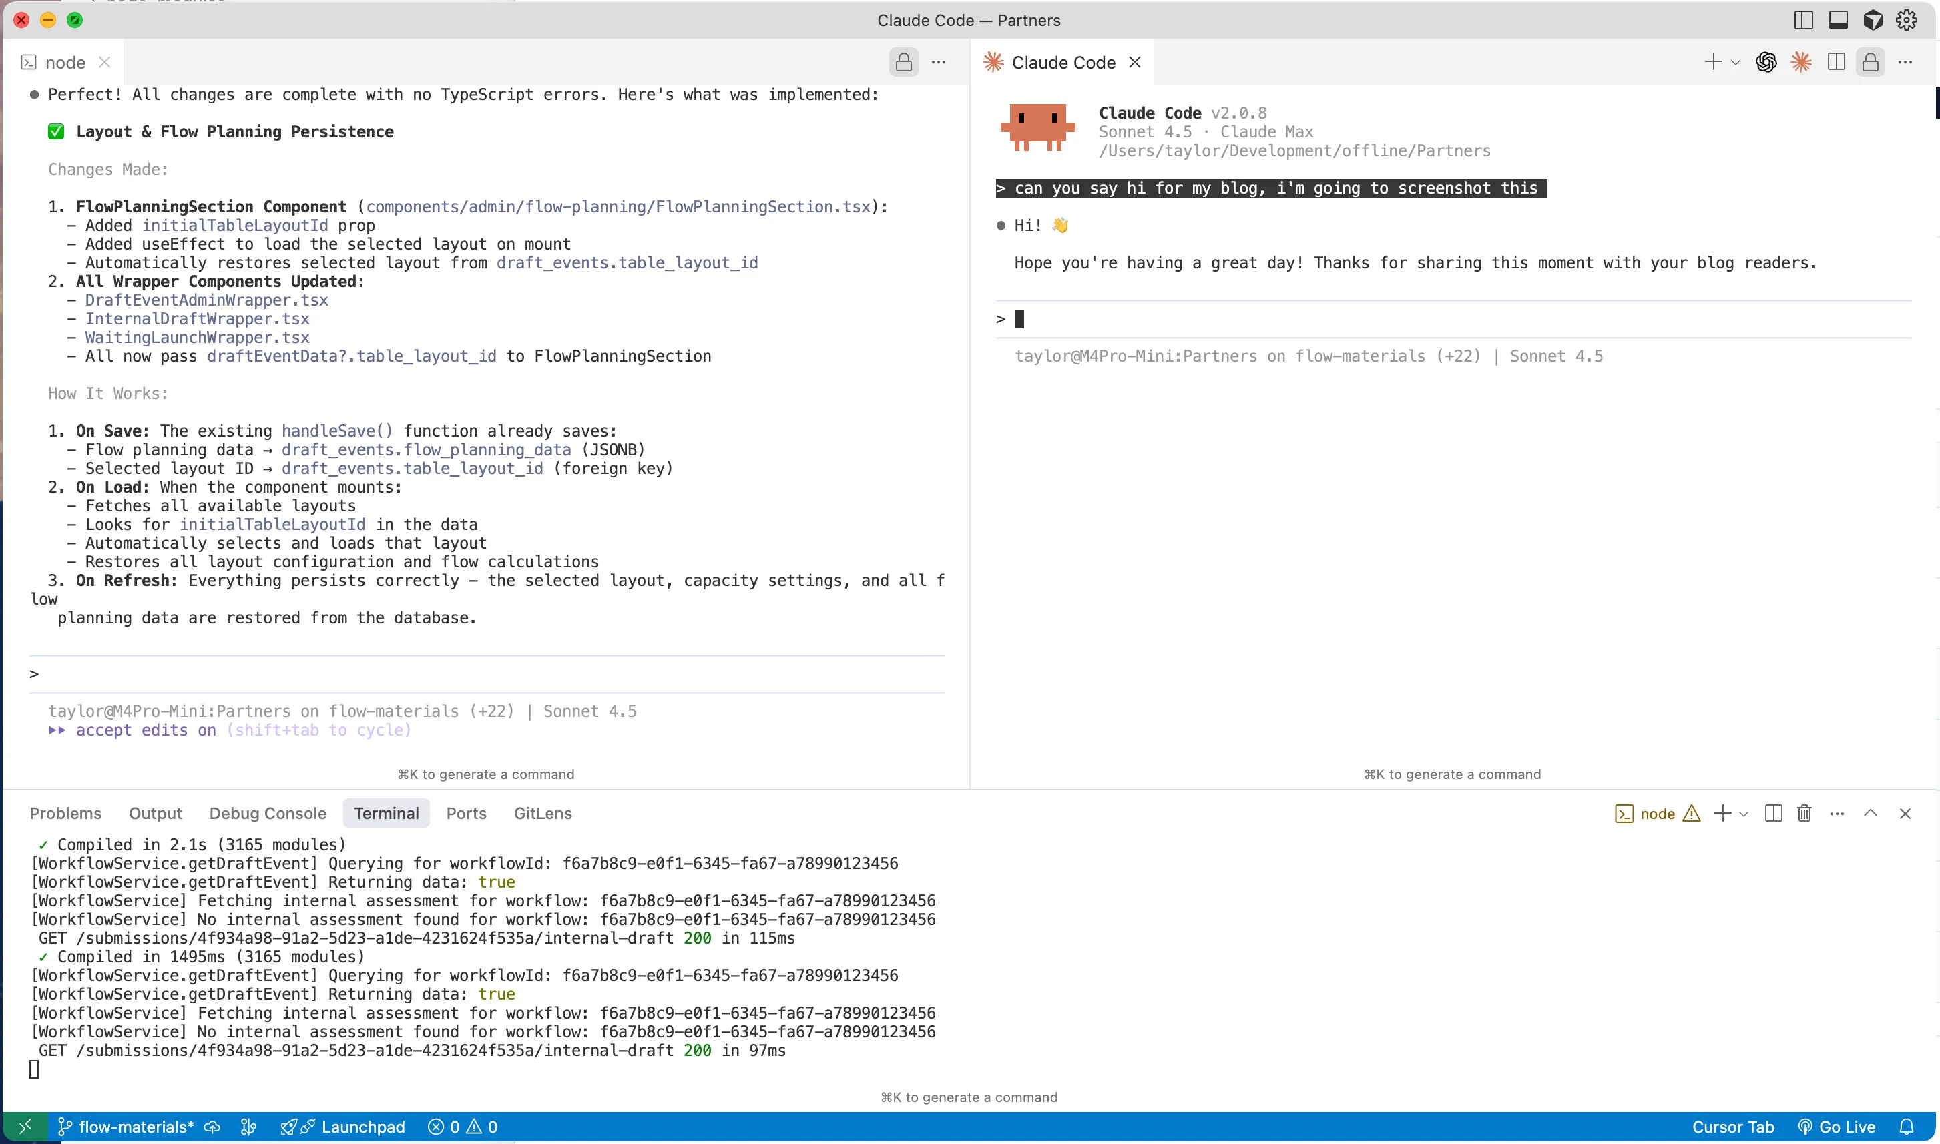
Task: Expand the plus dropdown chevron beside Claude Code
Action: 1735,63
